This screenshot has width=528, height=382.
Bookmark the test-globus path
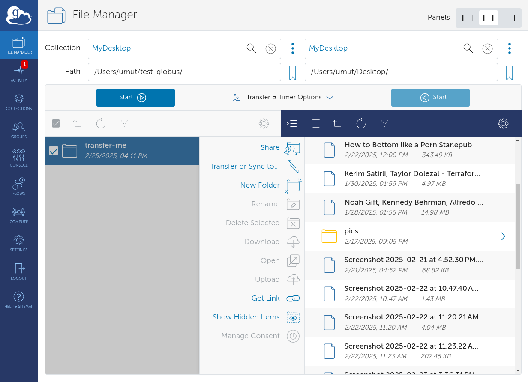(x=293, y=72)
